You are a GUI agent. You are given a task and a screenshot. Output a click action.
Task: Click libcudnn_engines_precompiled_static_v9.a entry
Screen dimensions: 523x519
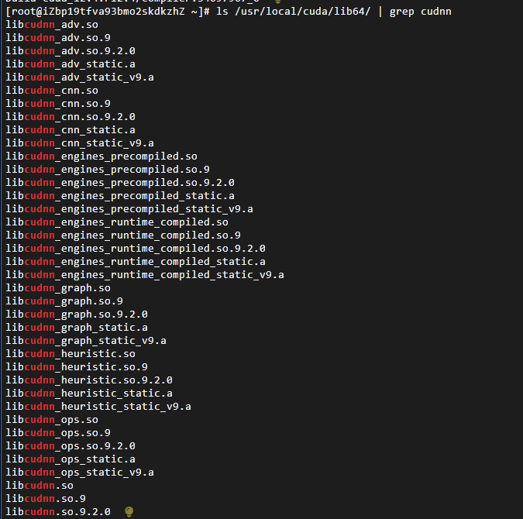click(129, 209)
